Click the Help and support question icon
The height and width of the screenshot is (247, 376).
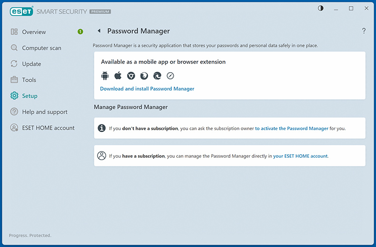coord(14,112)
